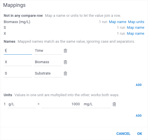Viewport: 148px width, 140px height.
Task: Click Map name for unmapped S
Action: click(136, 28)
